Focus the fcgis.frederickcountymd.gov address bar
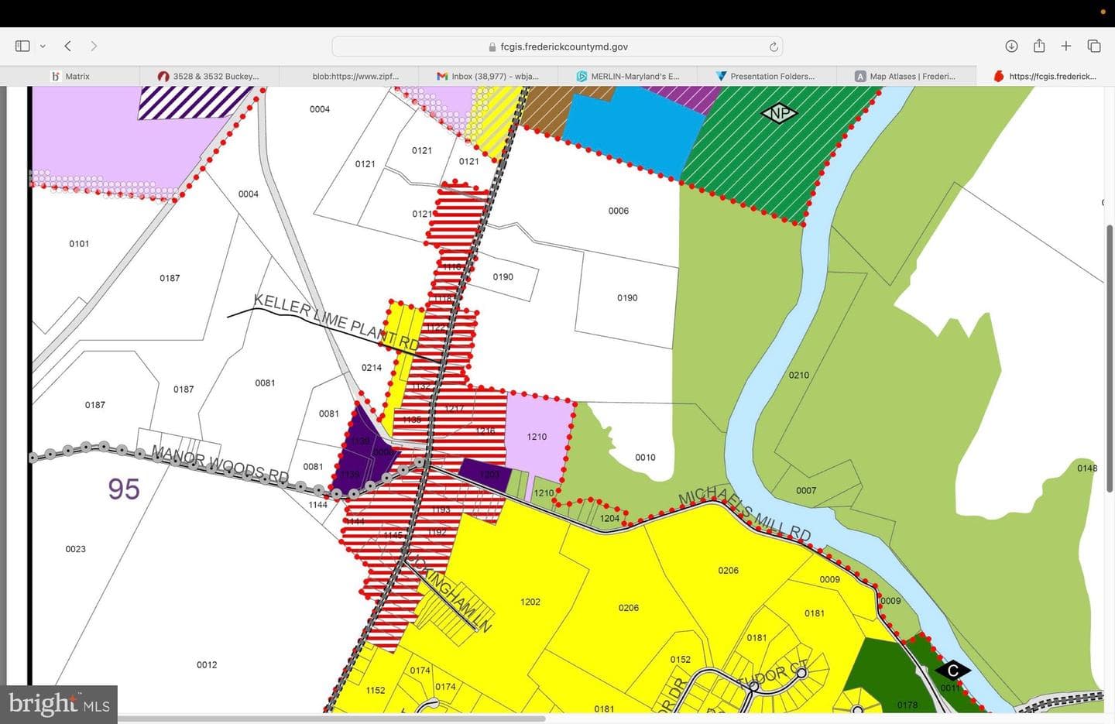 click(x=557, y=46)
